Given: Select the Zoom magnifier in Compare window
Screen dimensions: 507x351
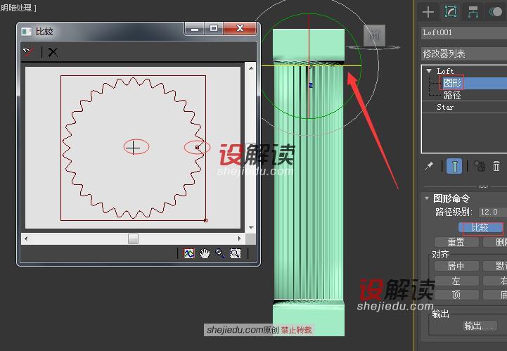Looking at the screenshot, I should [220, 254].
